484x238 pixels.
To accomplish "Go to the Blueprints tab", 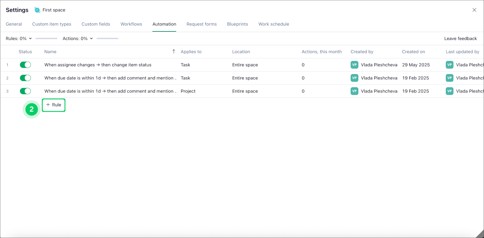I will pyautogui.click(x=237, y=24).
